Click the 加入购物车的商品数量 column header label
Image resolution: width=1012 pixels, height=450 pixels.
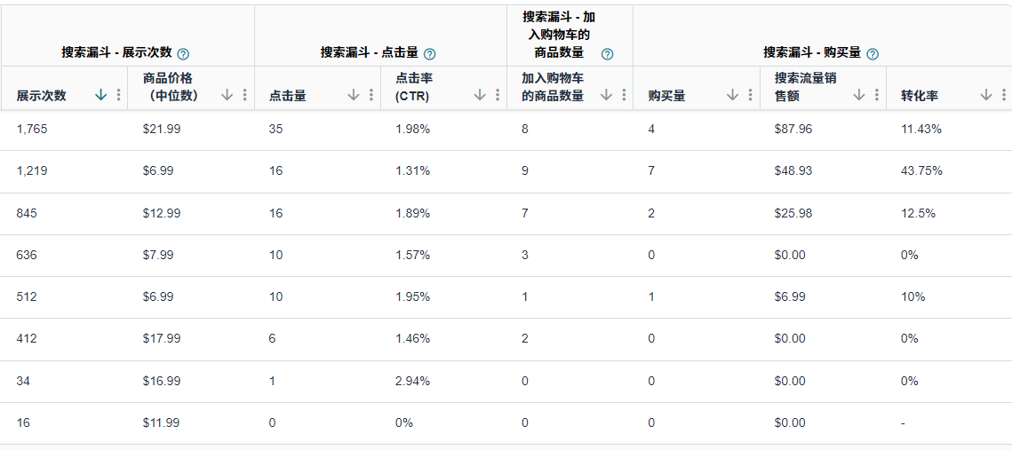553,87
